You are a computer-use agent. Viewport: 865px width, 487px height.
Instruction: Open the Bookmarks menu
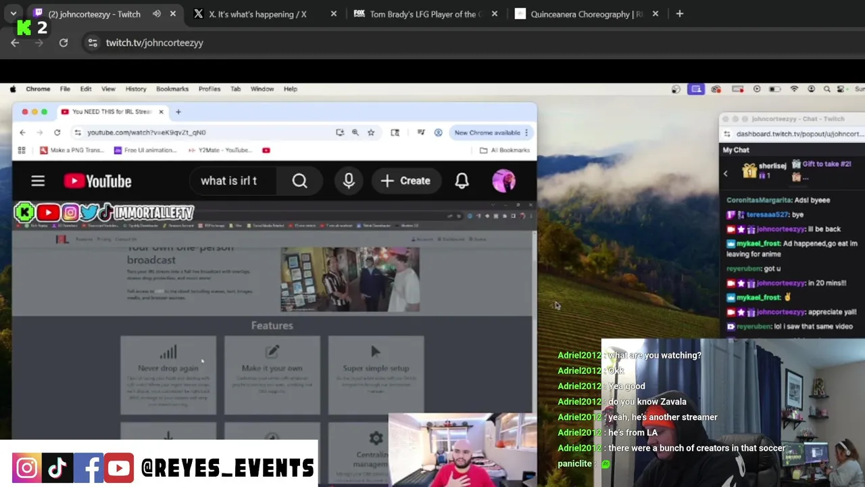point(172,89)
